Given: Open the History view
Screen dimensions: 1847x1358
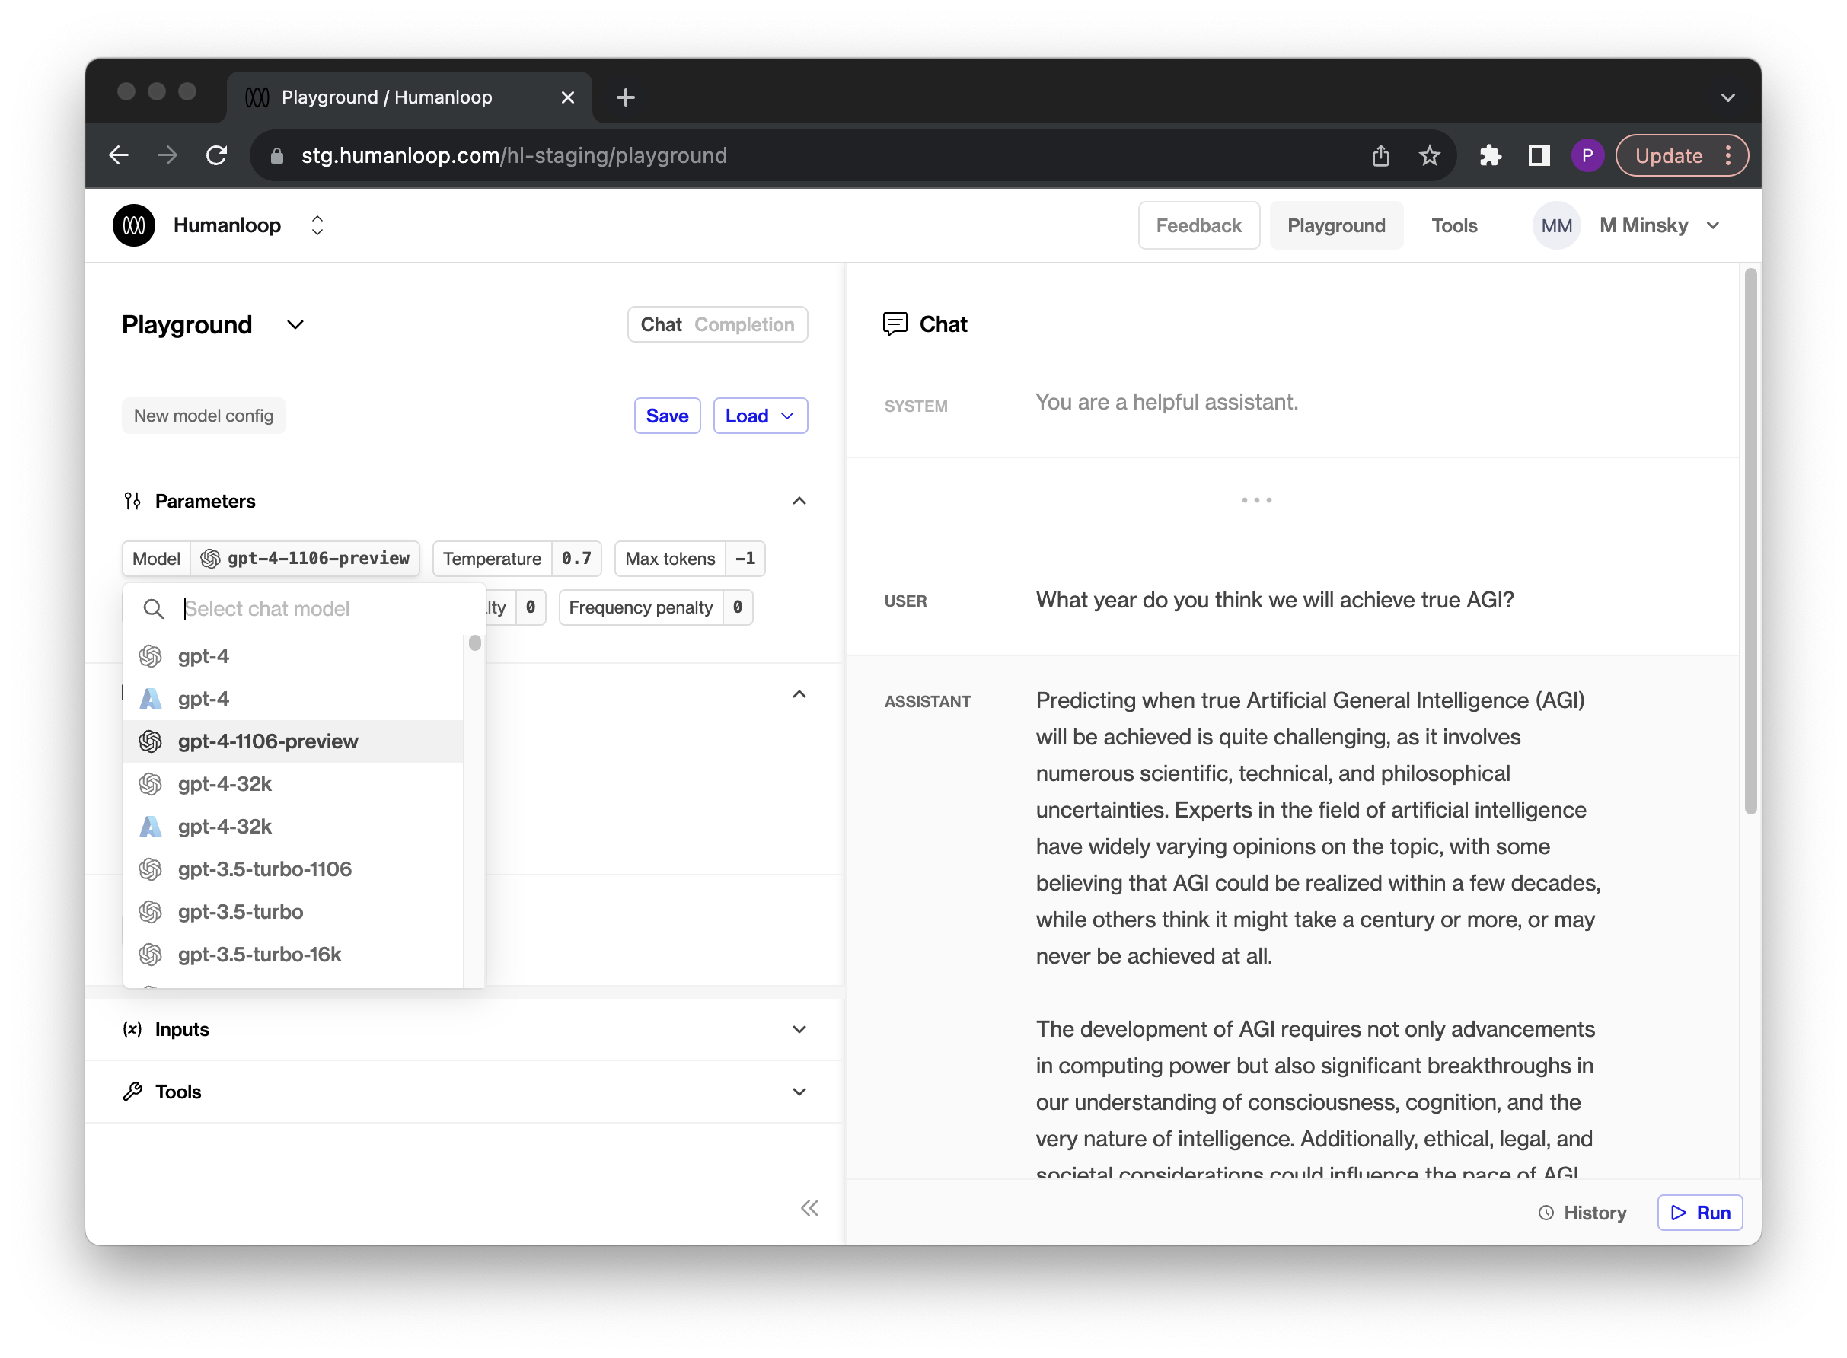Looking at the screenshot, I should [1581, 1213].
